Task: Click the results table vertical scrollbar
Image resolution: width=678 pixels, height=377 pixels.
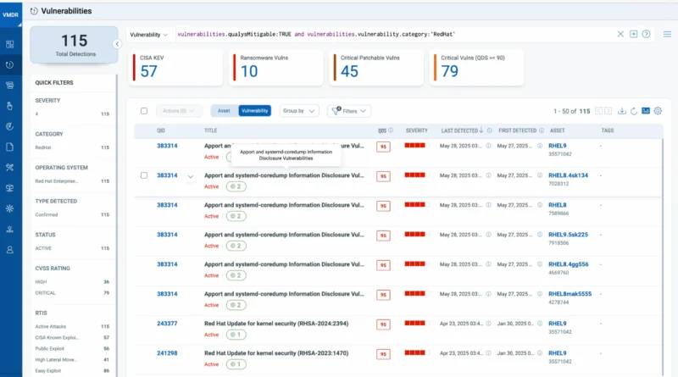Action: (x=663, y=255)
